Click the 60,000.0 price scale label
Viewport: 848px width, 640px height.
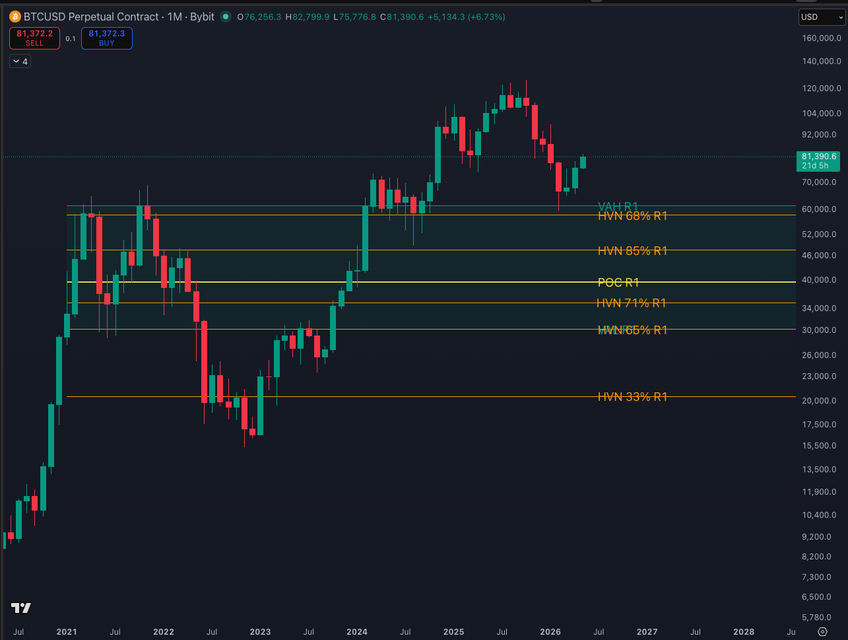pos(819,209)
